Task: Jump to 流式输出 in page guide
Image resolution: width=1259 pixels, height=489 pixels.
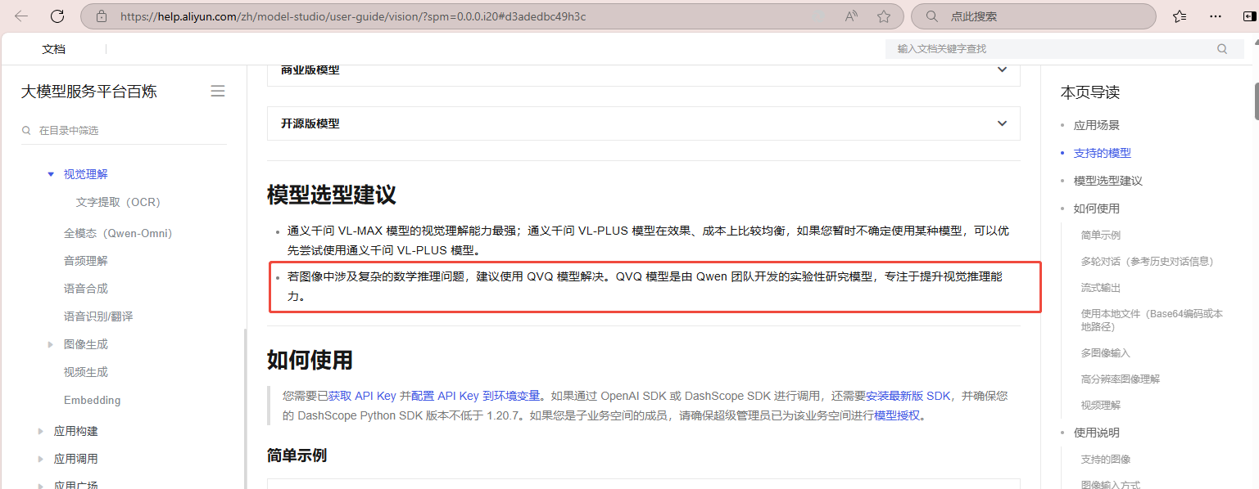Action: pyautogui.click(x=1101, y=288)
